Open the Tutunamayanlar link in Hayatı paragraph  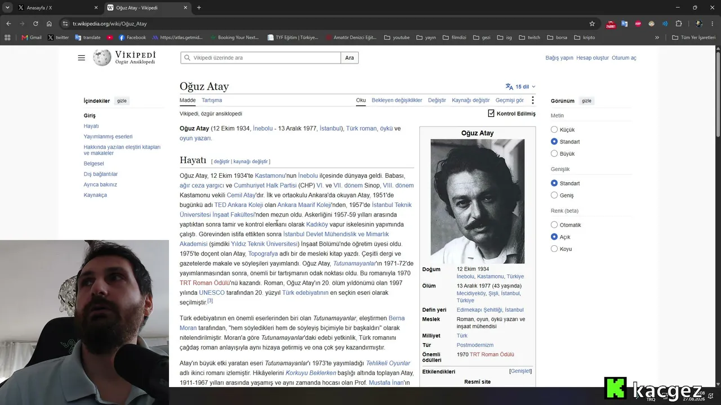click(354, 263)
